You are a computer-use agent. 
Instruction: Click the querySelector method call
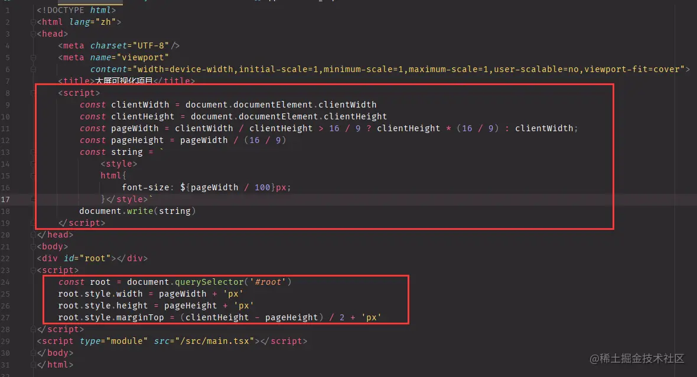[209, 282]
